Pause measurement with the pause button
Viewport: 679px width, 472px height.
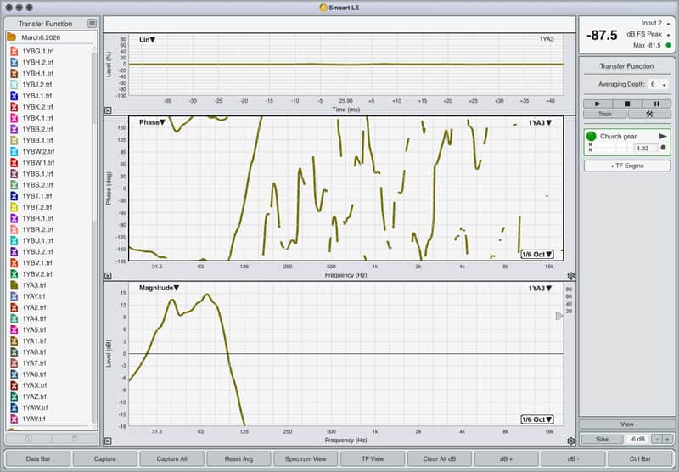coord(656,104)
